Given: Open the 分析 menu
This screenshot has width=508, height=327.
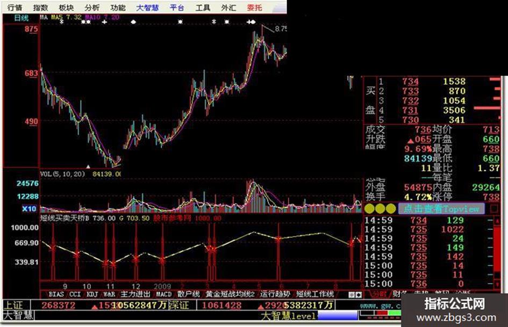Looking at the screenshot, I should click(92, 7).
